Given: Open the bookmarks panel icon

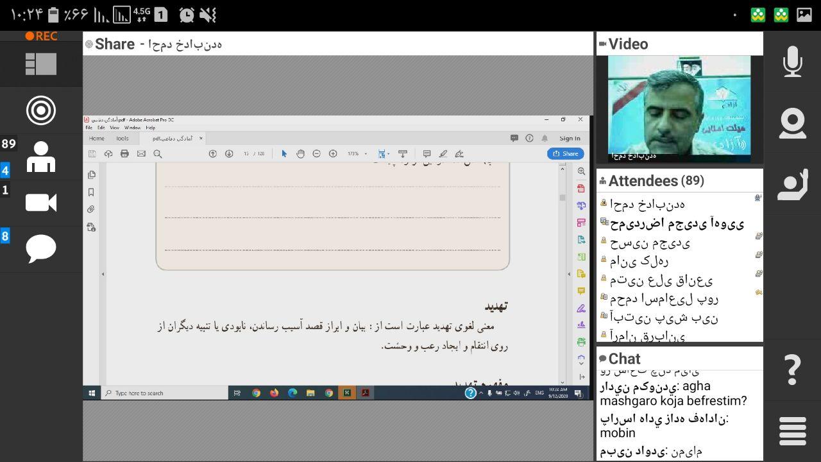Looking at the screenshot, I should pyautogui.click(x=91, y=192).
